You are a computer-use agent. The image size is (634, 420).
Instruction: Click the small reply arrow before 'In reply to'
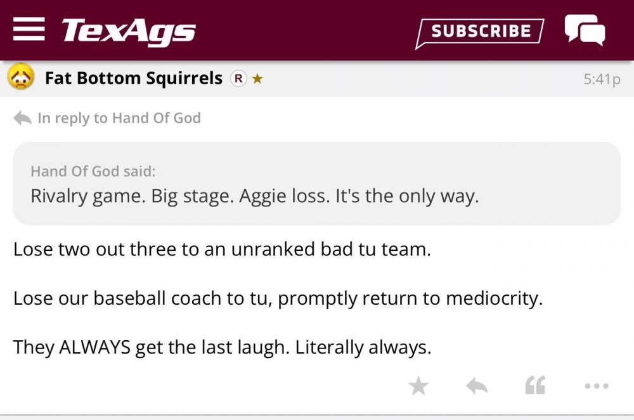[x=22, y=118]
